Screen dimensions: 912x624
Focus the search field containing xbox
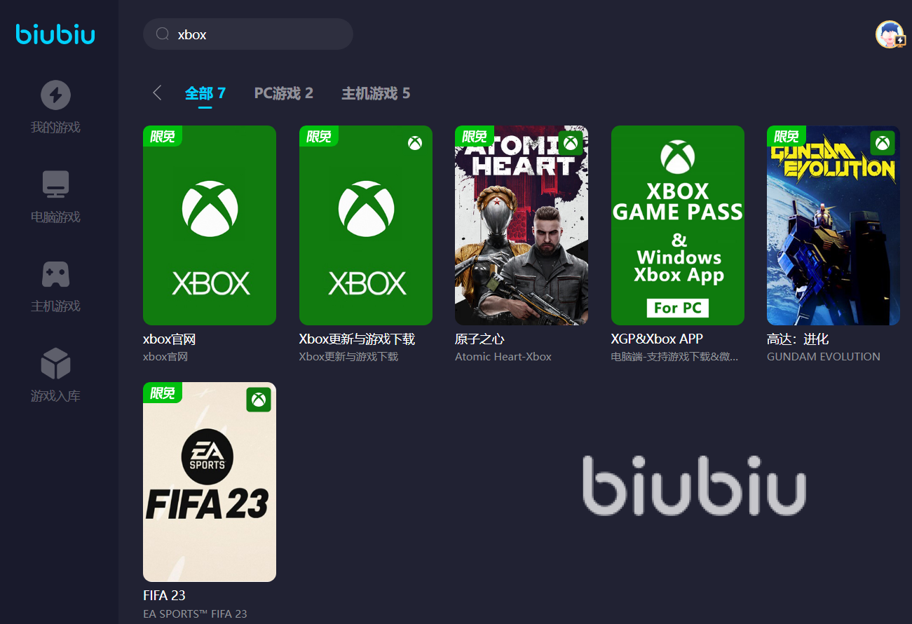point(248,34)
